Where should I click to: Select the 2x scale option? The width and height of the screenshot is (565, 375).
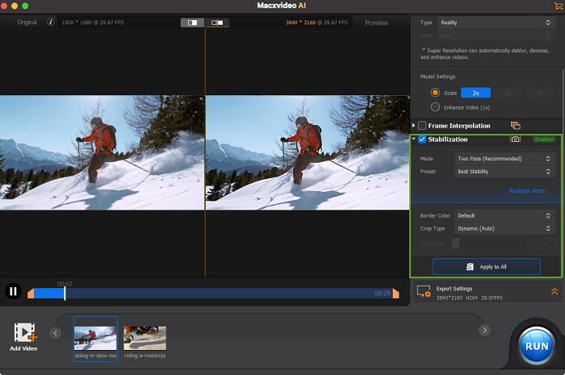tap(475, 93)
